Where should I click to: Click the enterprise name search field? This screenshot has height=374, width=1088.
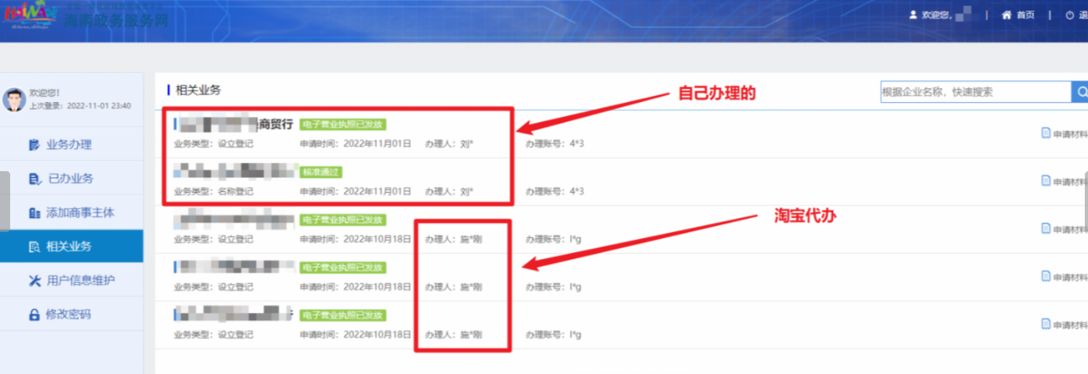tap(975, 92)
